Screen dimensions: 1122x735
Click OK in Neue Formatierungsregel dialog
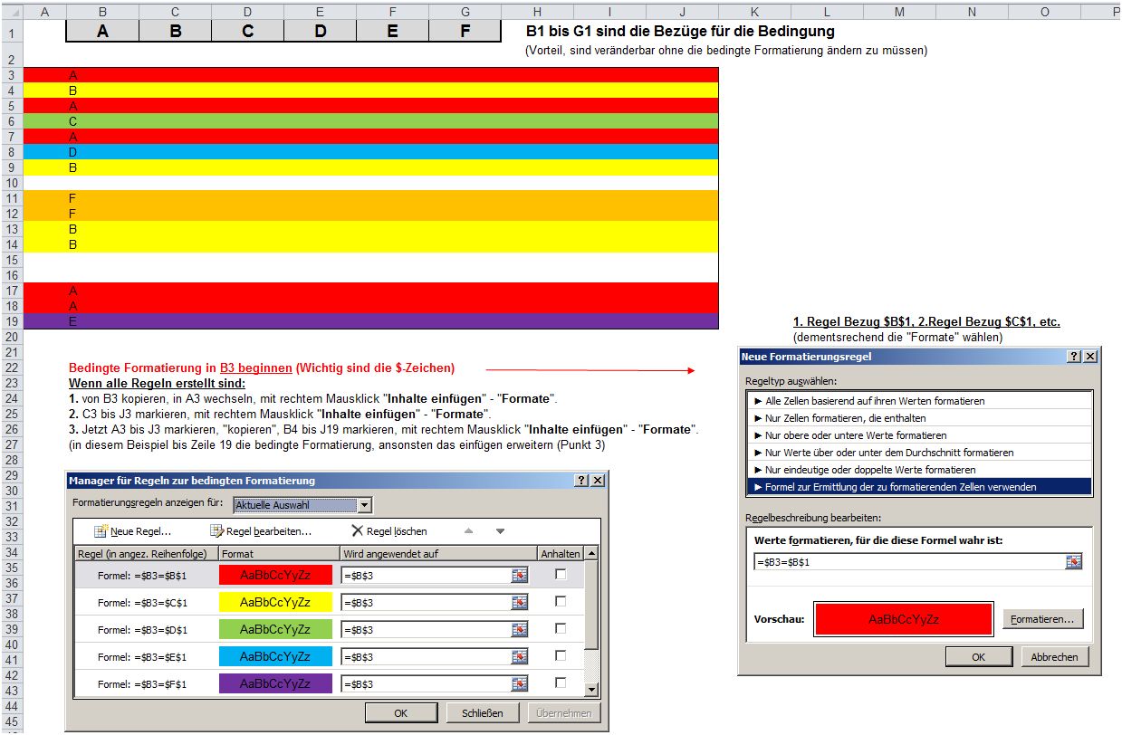[978, 657]
